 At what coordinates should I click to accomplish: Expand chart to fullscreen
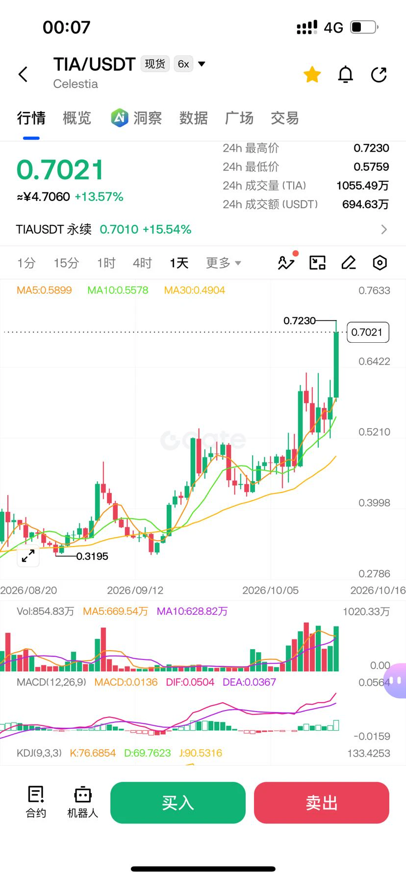click(x=28, y=555)
